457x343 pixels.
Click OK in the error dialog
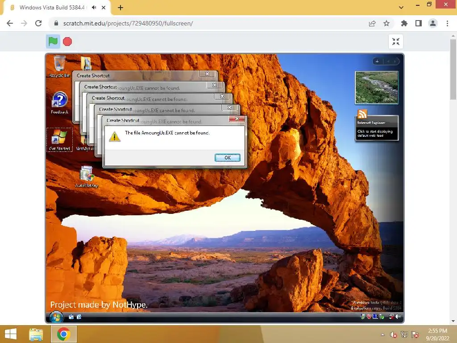(228, 158)
